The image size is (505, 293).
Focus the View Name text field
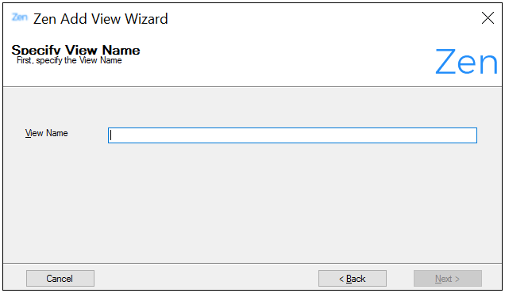pyautogui.click(x=292, y=135)
